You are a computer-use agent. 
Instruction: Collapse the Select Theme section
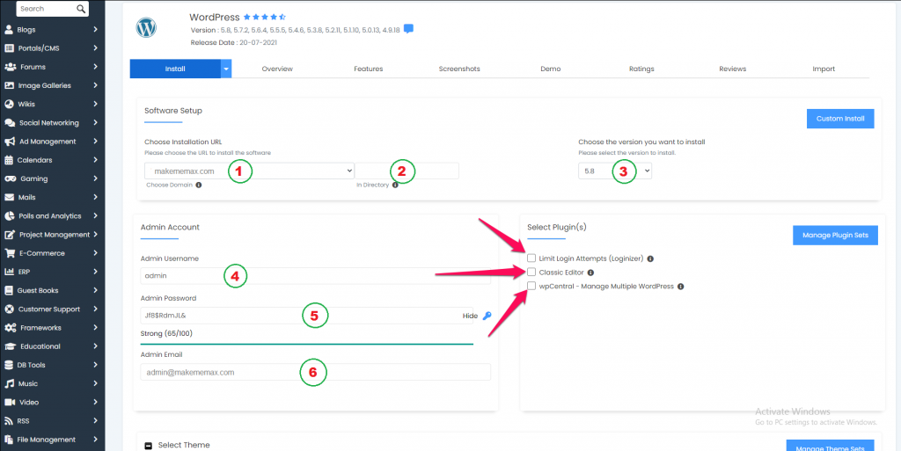[x=148, y=445]
